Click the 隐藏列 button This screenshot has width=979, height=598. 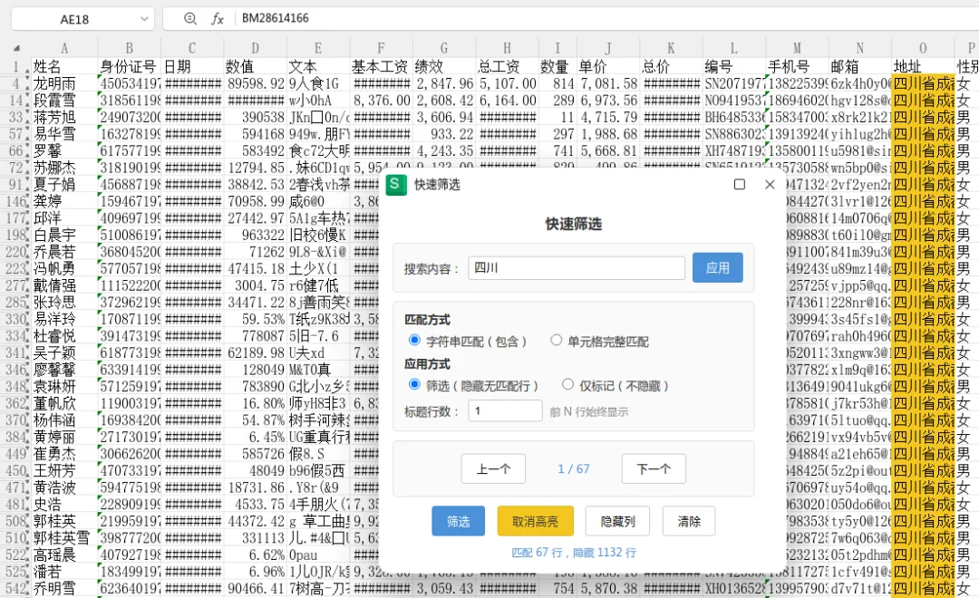(617, 521)
